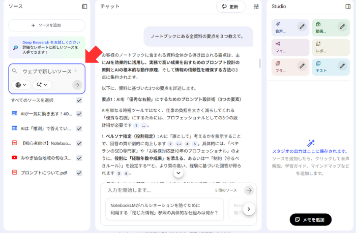The image size is (356, 233).
Task: Open citation 5 in the chat response
Action: [x=195, y=144]
